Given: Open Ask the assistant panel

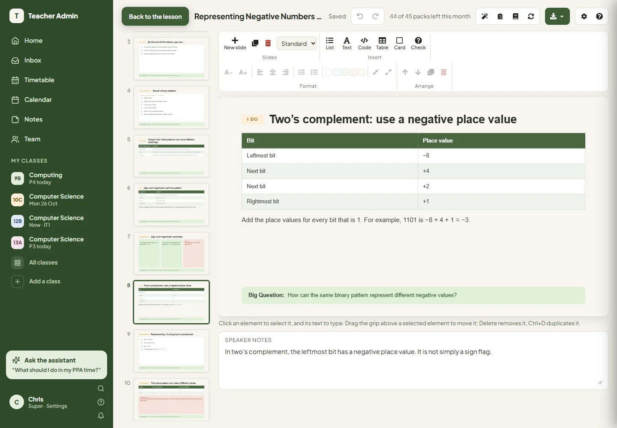Looking at the screenshot, I should (x=57, y=365).
